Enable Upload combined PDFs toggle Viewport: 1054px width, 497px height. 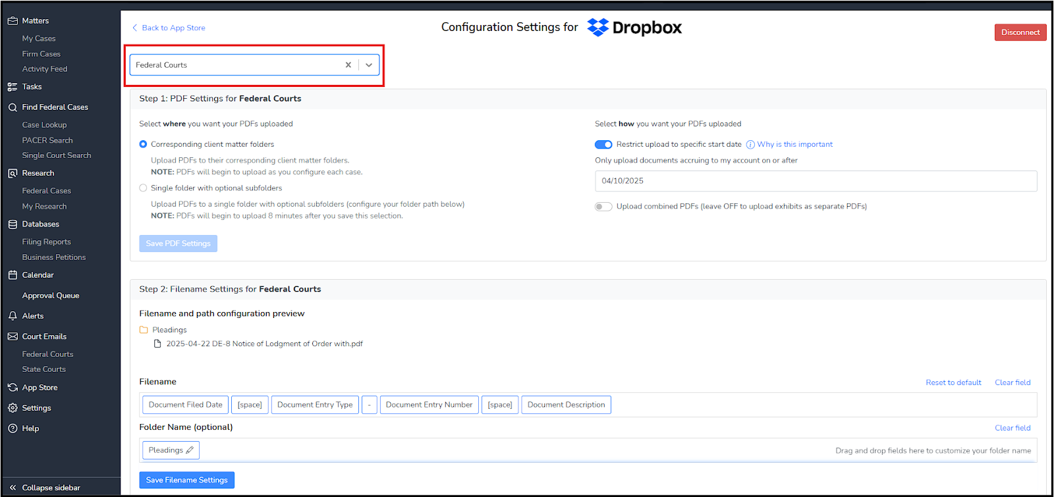[x=603, y=207]
